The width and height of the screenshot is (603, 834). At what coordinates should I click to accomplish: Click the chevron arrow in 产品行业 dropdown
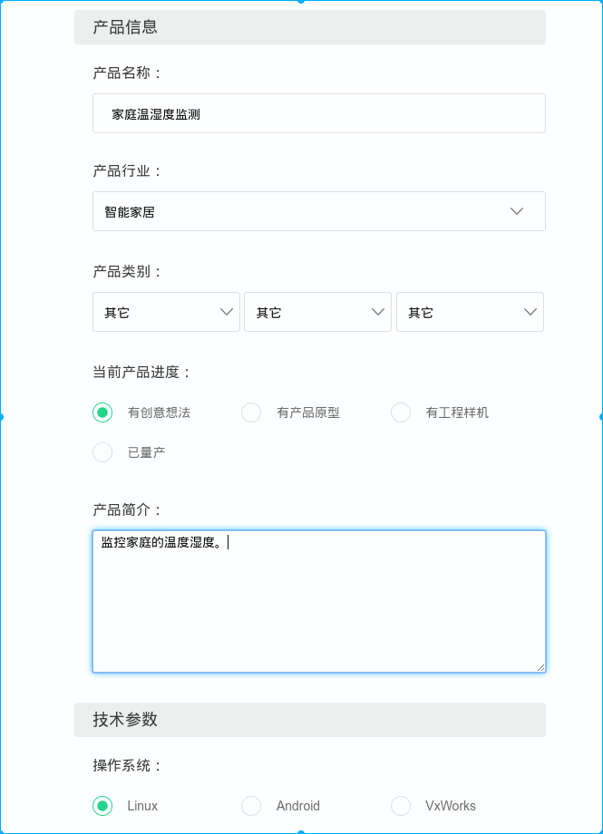click(517, 211)
